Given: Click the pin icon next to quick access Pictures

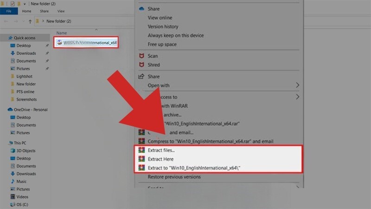Looking at the screenshot, I should click(x=47, y=68).
